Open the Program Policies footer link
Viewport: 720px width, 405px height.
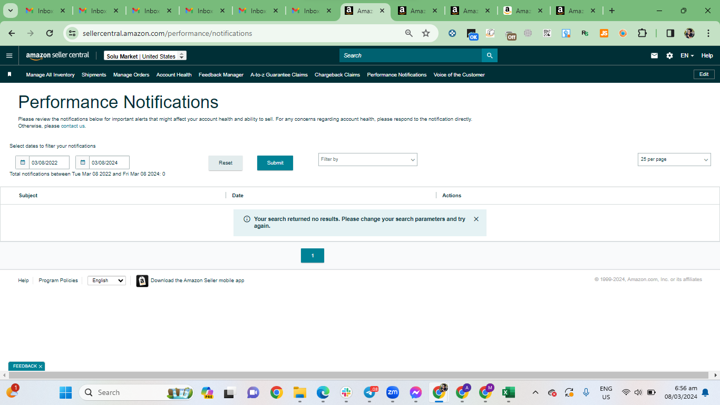[58, 281]
